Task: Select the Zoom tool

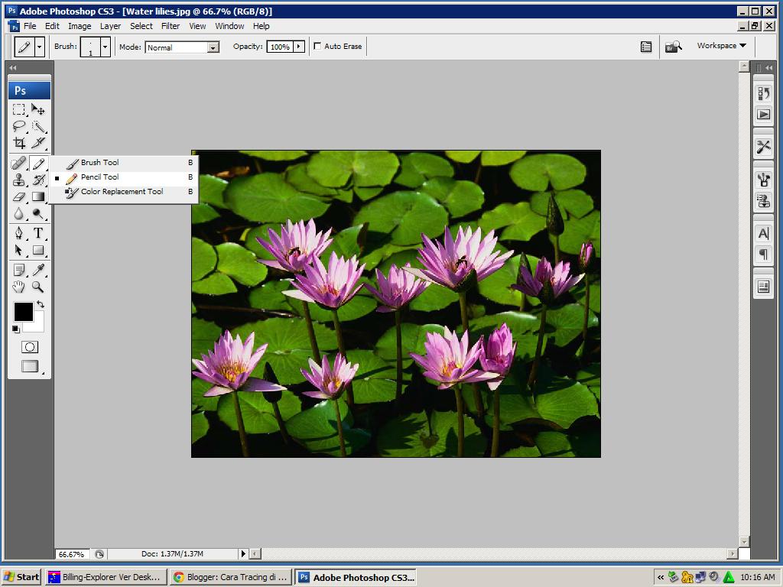Action: pyautogui.click(x=38, y=287)
